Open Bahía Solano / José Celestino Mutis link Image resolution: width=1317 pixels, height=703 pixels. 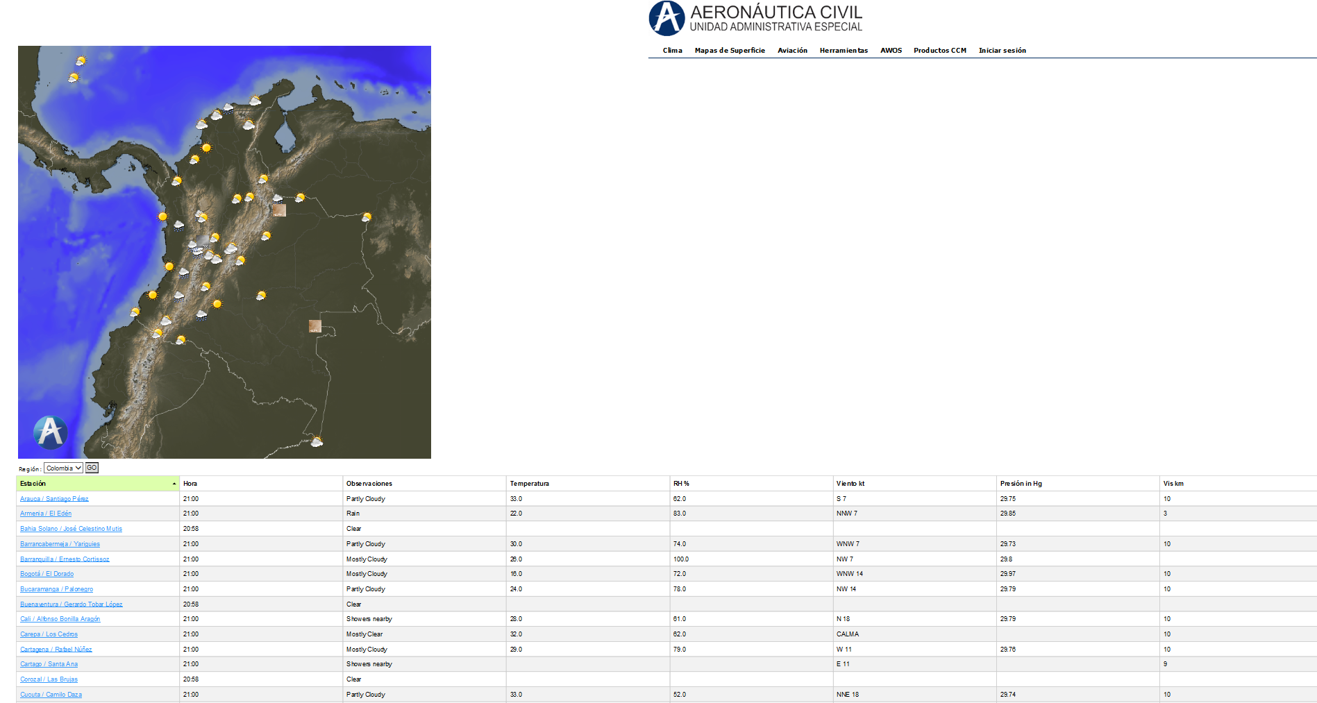point(71,529)
